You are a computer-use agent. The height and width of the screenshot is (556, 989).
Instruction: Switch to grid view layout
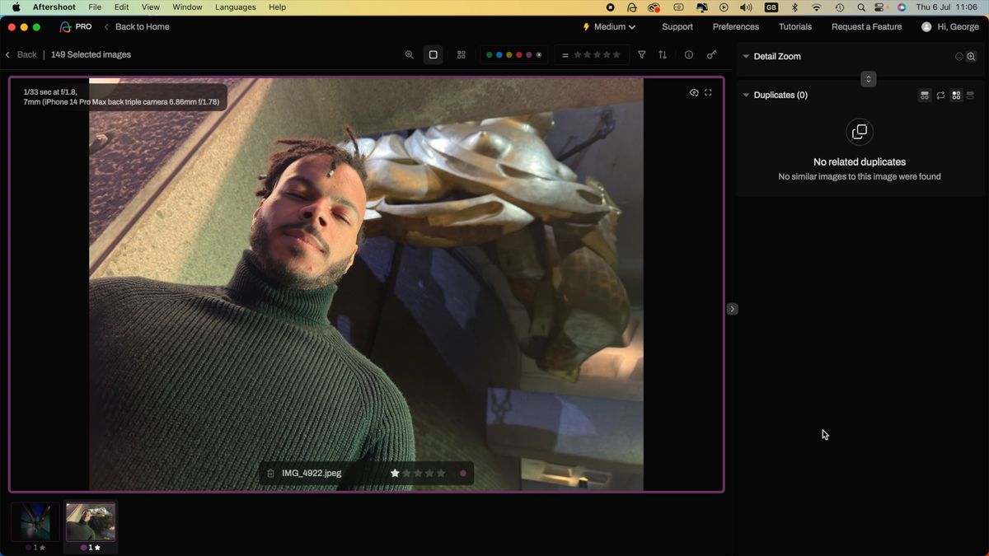point(461,54)
